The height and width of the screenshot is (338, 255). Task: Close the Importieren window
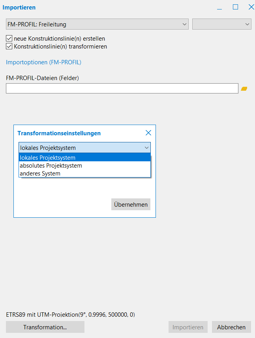point(250,7)
